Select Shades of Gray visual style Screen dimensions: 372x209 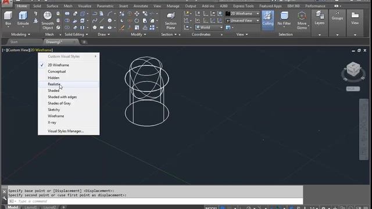tap(69, 103)
